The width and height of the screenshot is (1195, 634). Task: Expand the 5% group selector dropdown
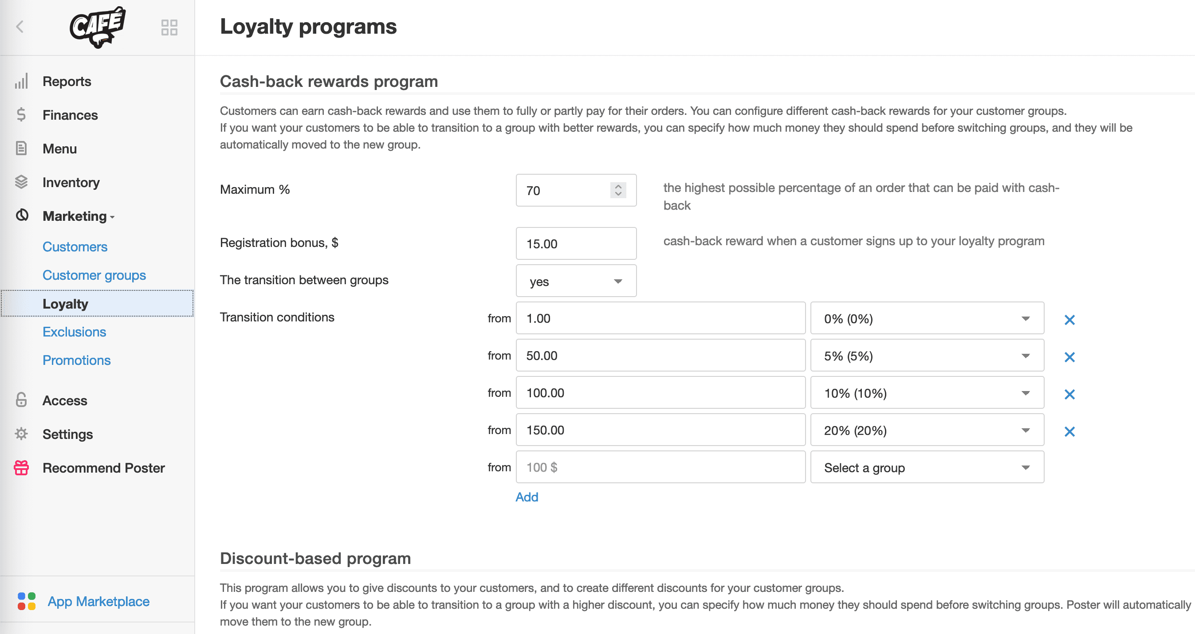click(1027, 356)
